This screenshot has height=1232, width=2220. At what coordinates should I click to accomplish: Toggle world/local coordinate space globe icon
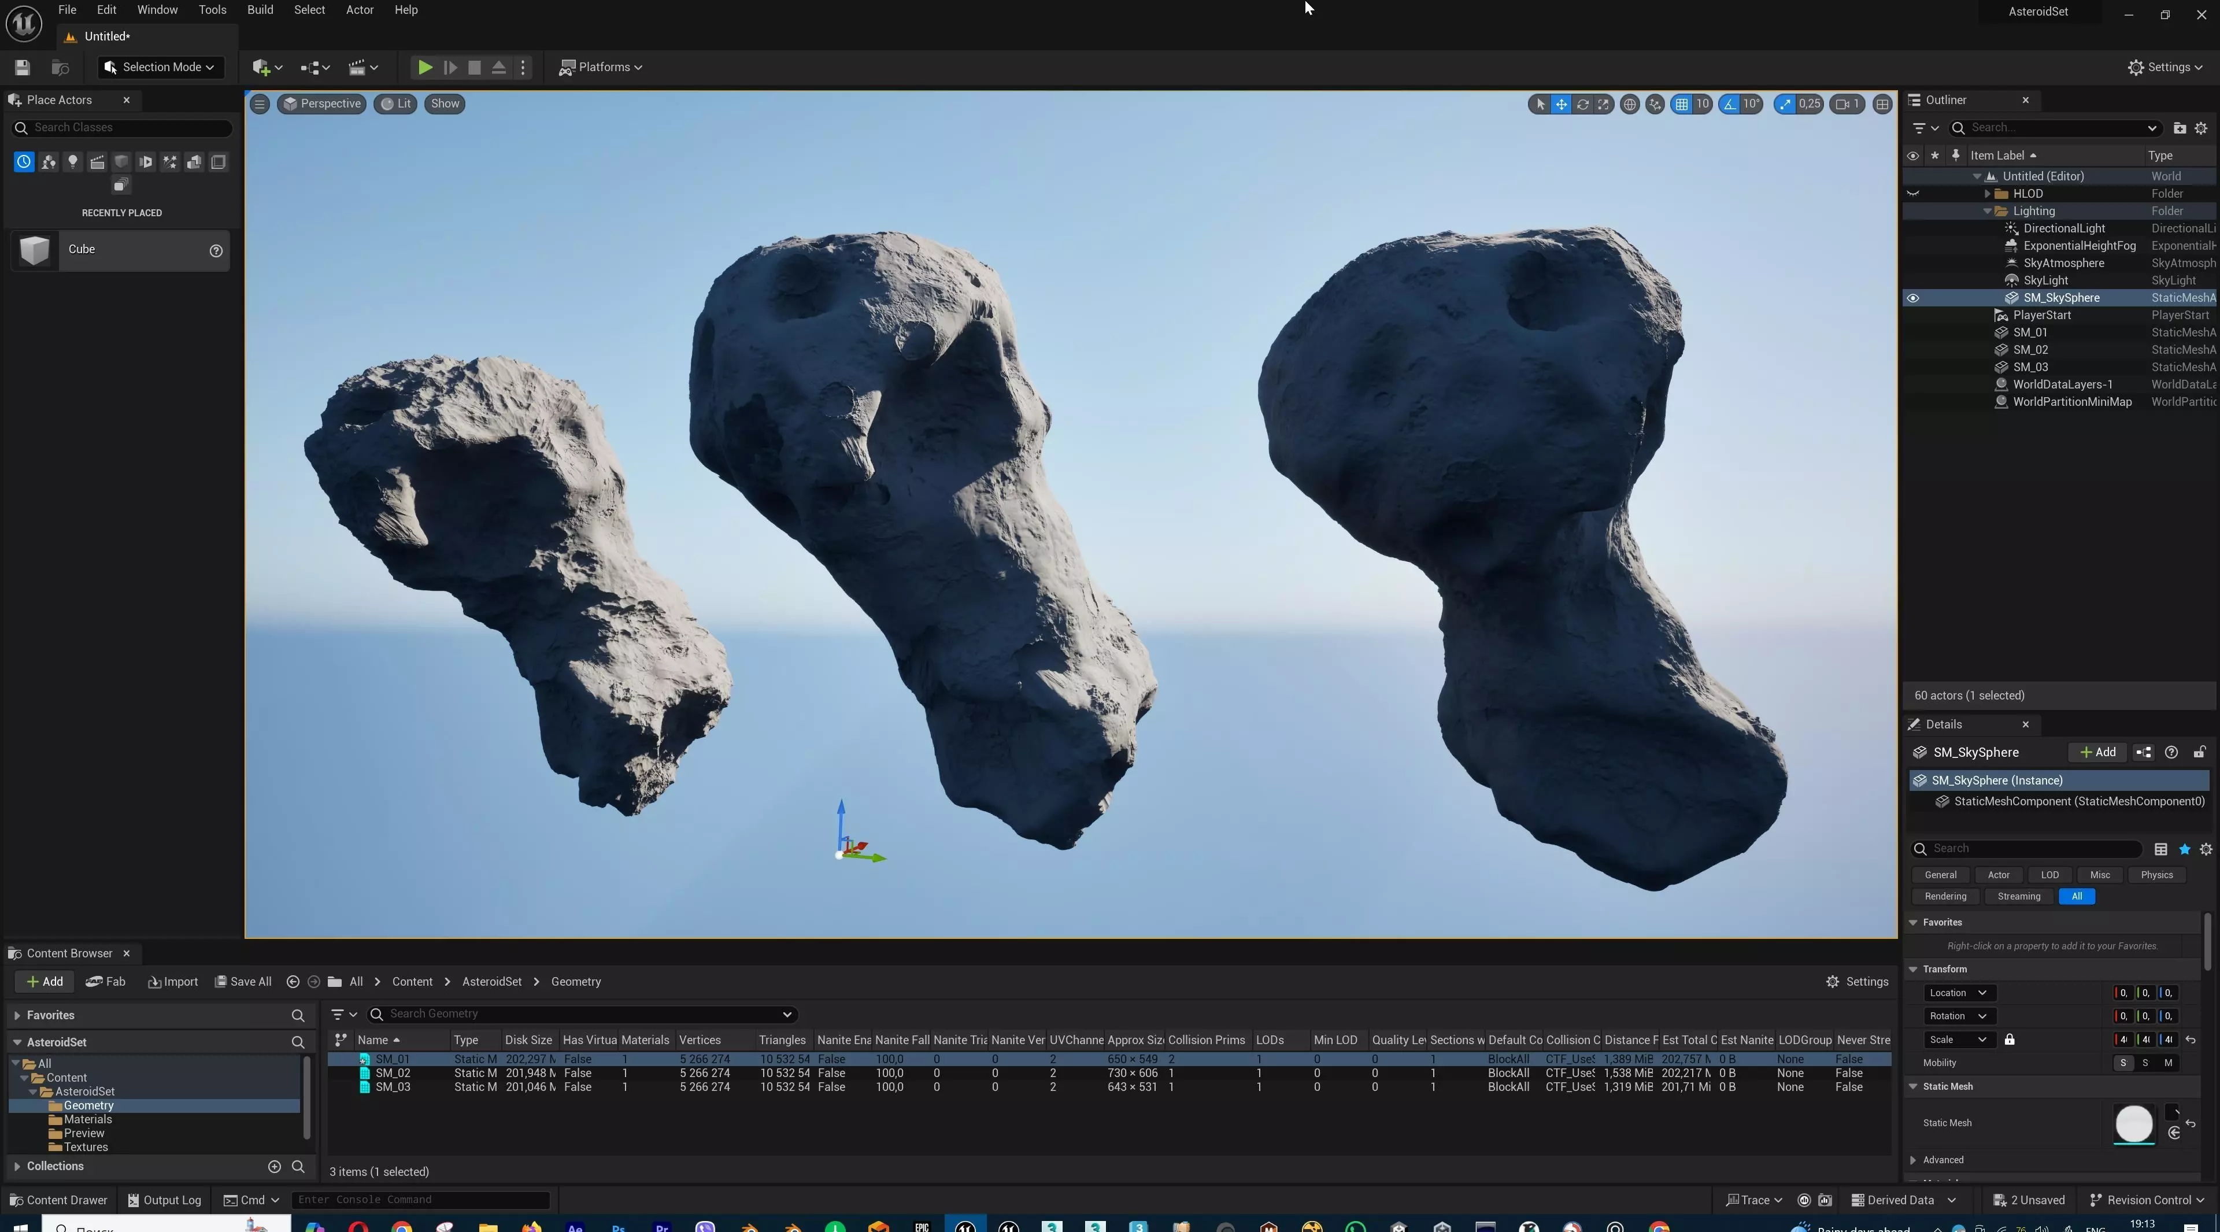1629,104
